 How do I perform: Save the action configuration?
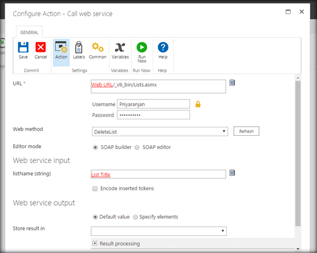[x=23, y=50]
